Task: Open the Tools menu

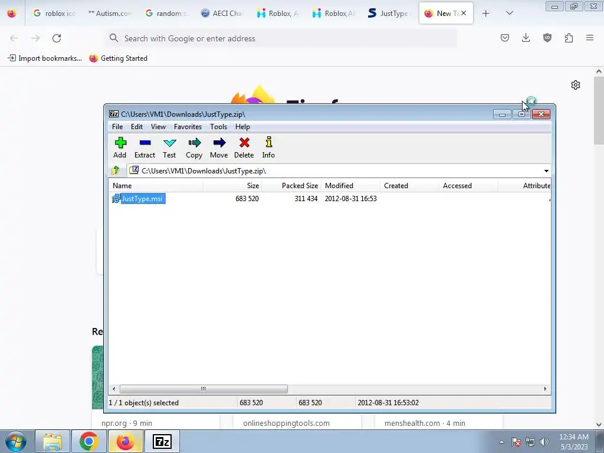Action: tap(218, 127)
